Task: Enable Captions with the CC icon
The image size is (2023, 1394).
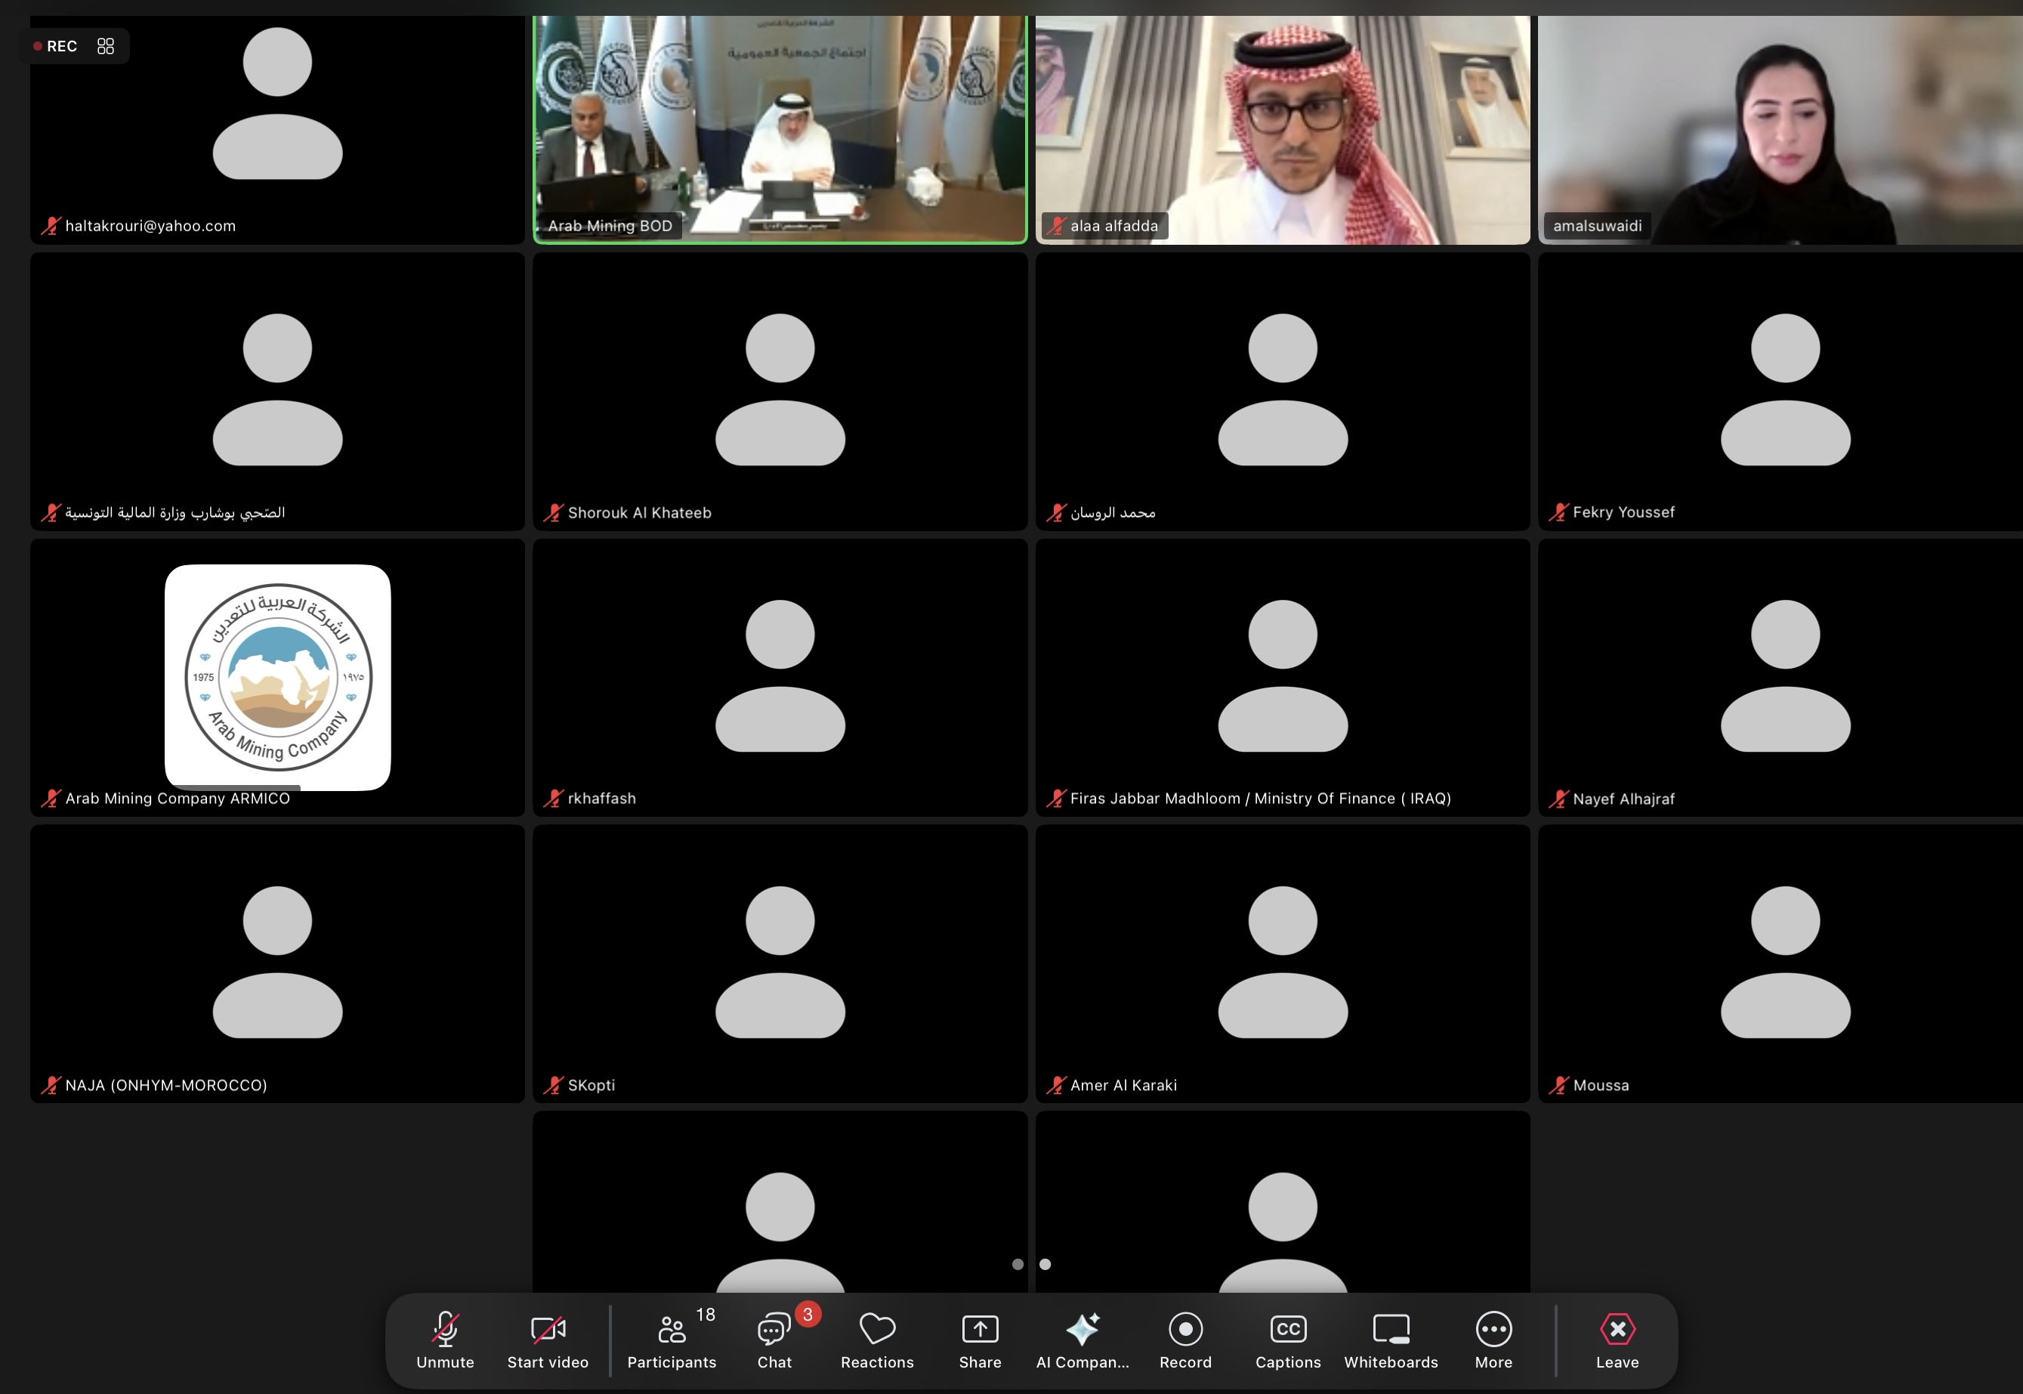Action: click(1288, 1331)
